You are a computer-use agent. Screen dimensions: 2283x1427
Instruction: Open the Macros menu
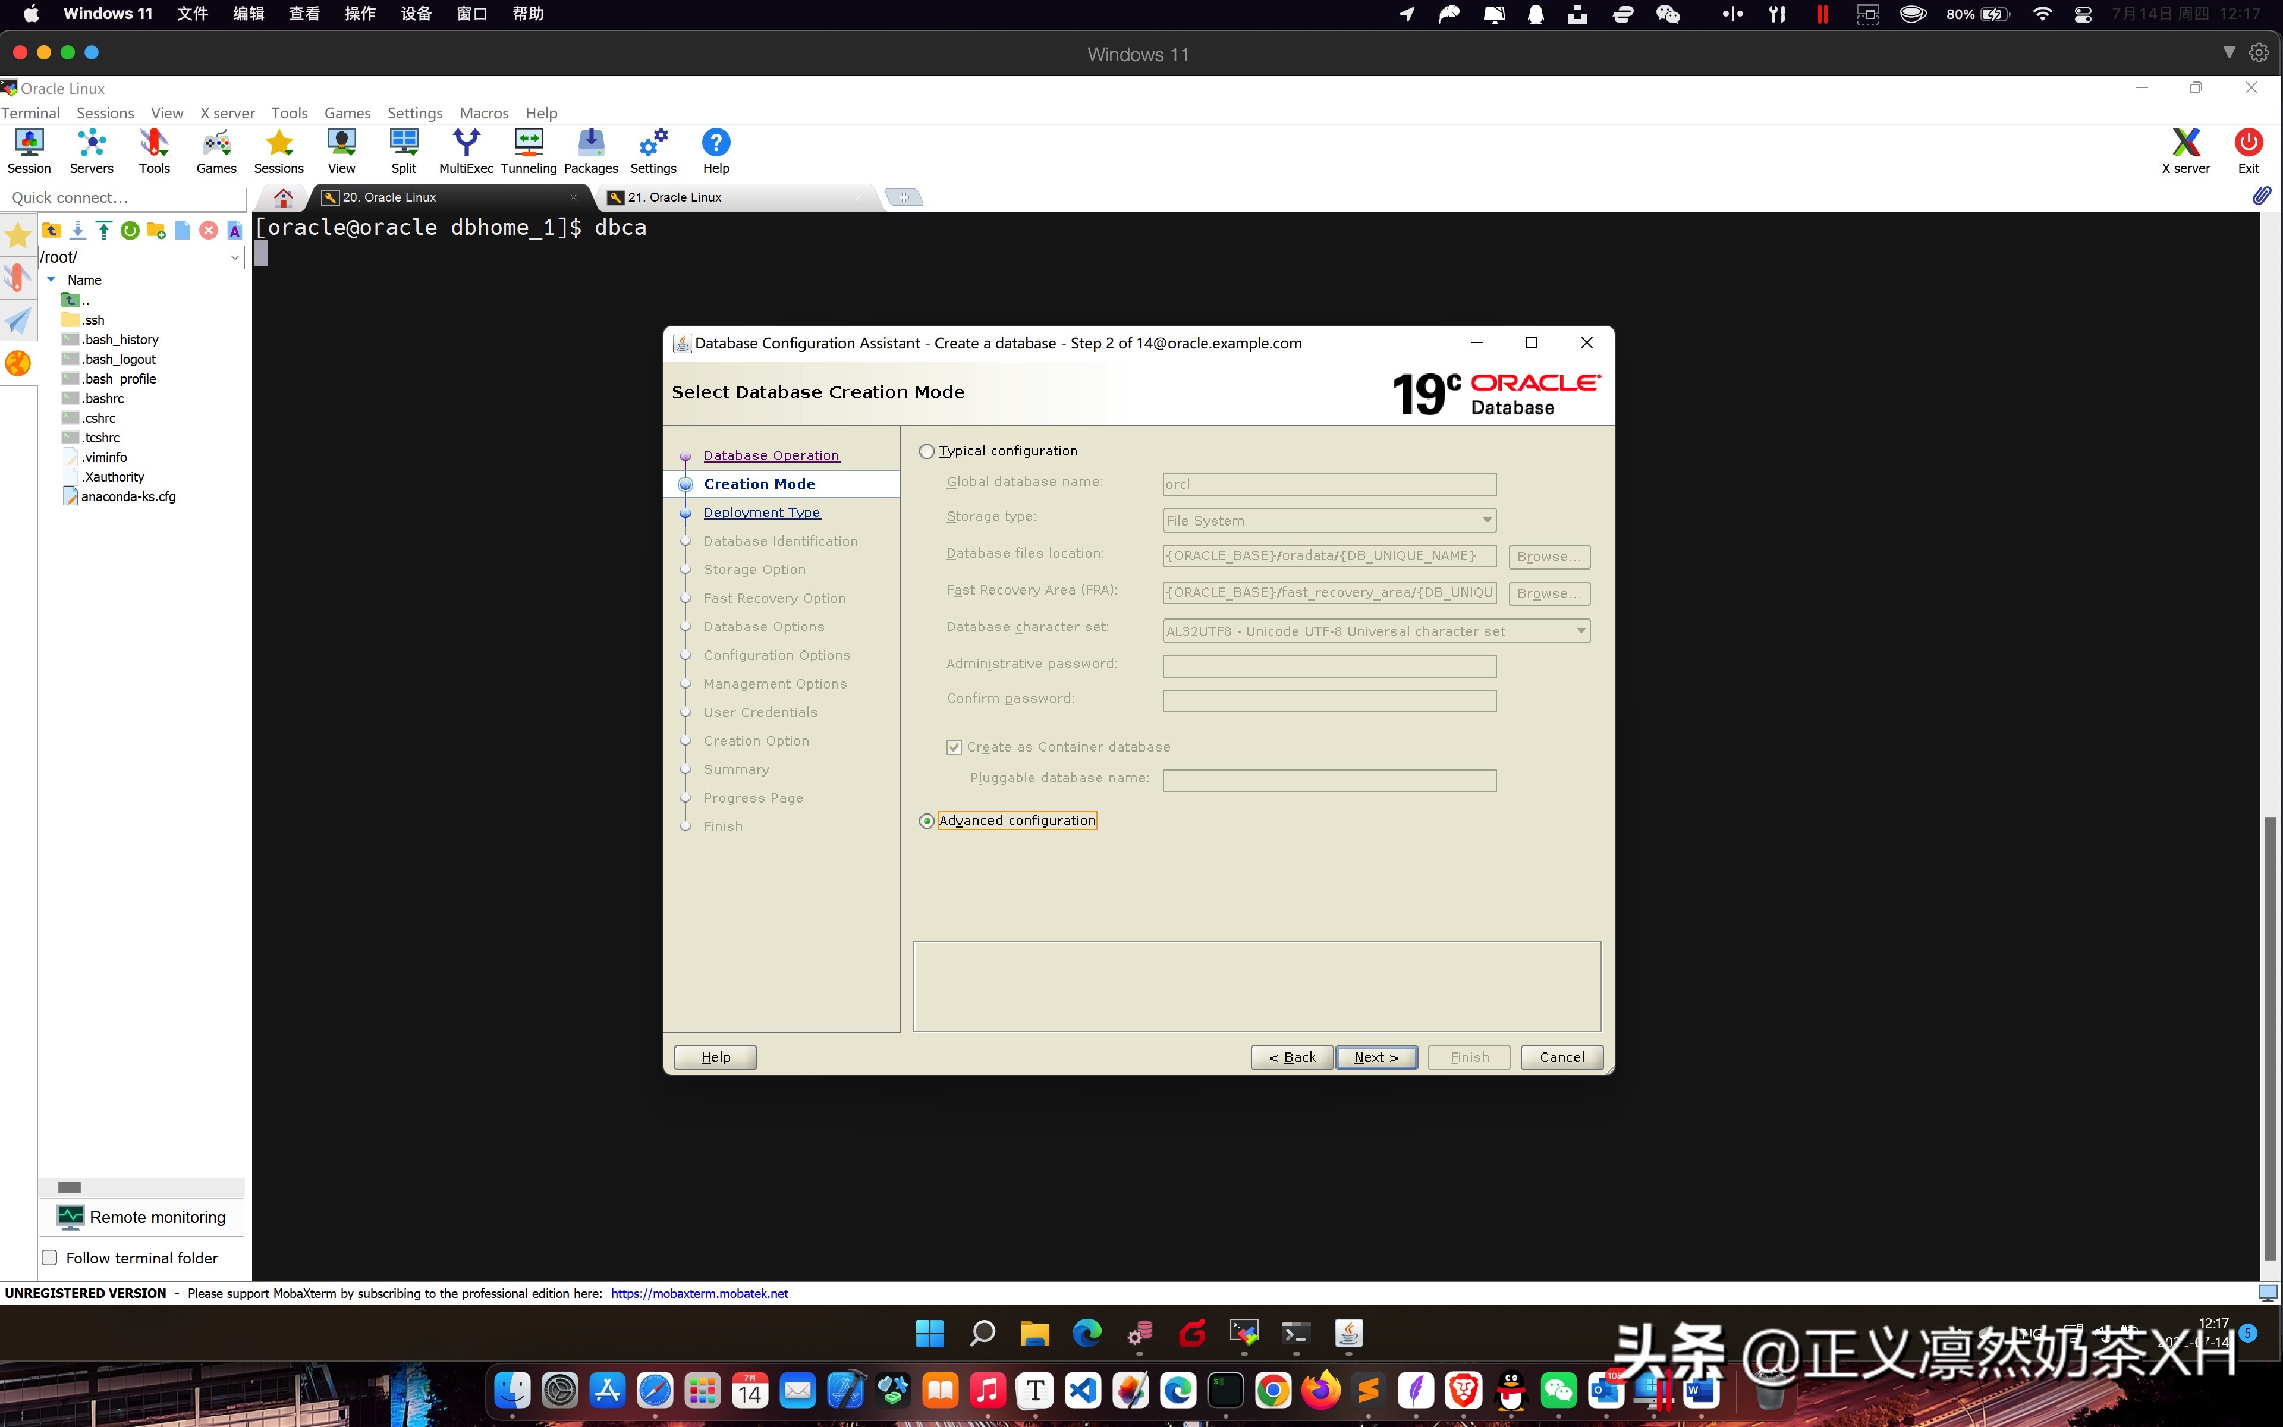483,112
